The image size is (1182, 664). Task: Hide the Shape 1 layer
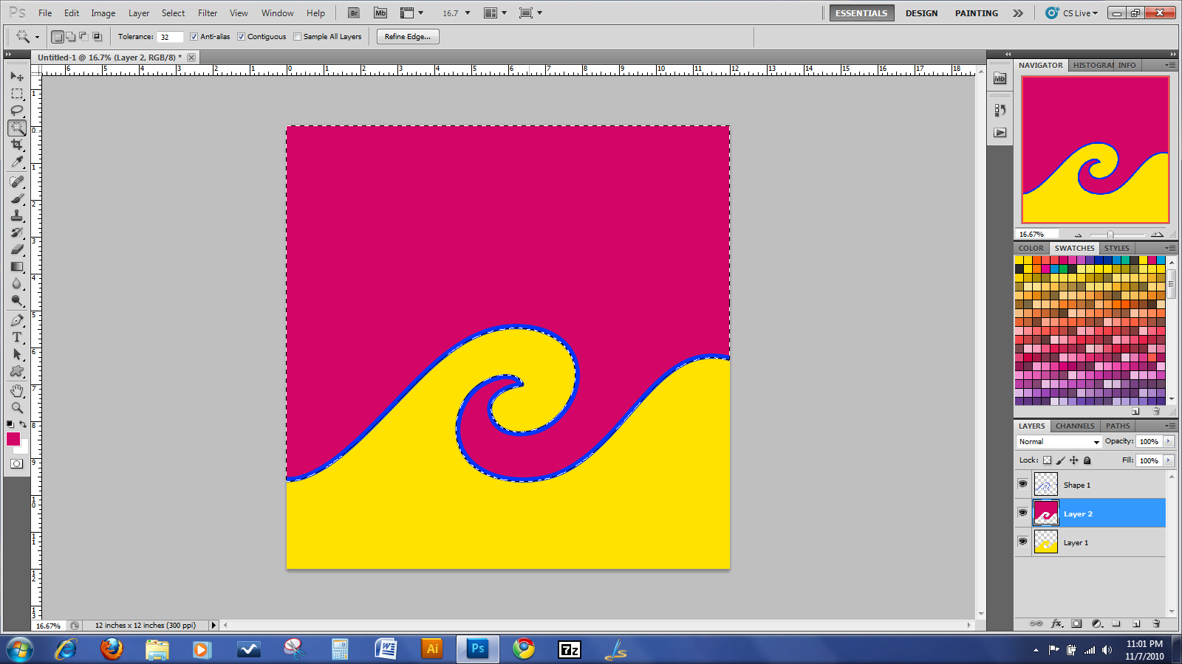(1022, 484)
